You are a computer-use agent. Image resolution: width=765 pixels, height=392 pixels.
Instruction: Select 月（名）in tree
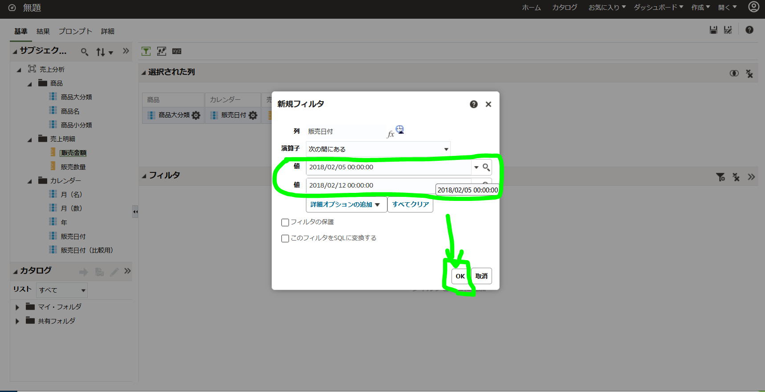click(71, 195)
